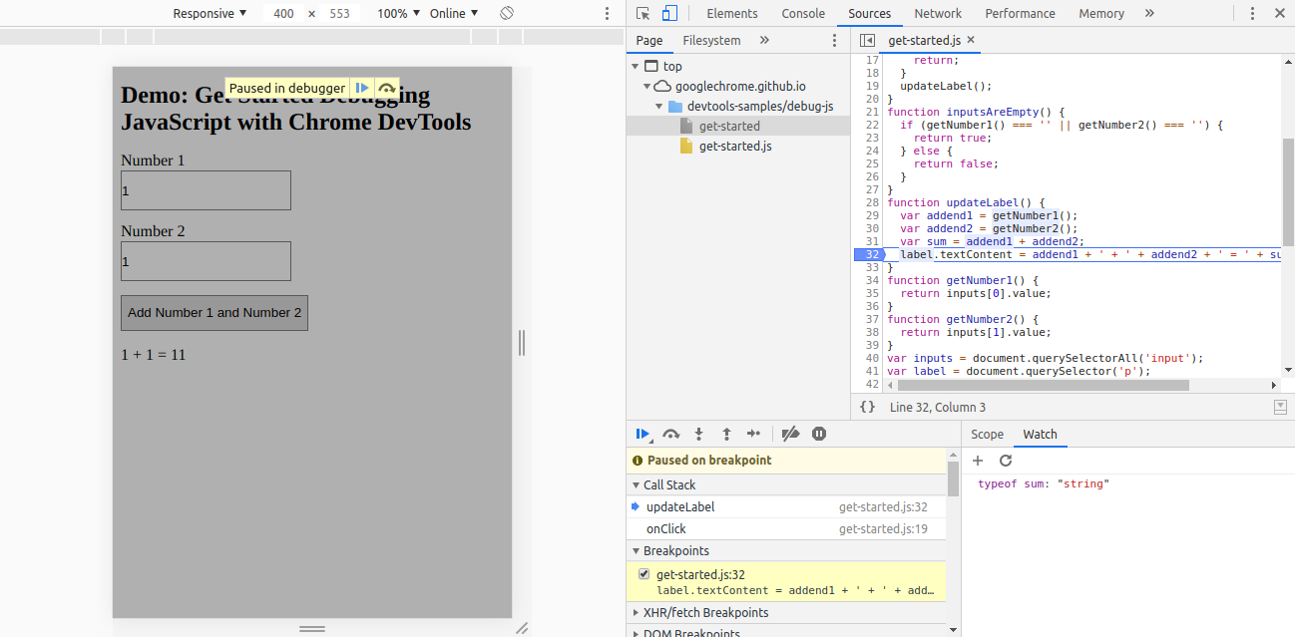Uncheck the get-started.js:32 breakpoint

pos(645,573)
